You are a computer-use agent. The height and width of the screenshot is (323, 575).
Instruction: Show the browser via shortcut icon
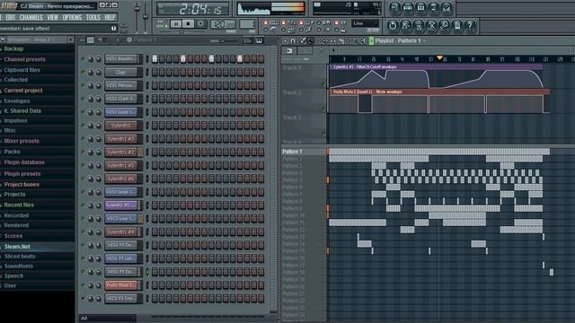click(x=433, y=7)
